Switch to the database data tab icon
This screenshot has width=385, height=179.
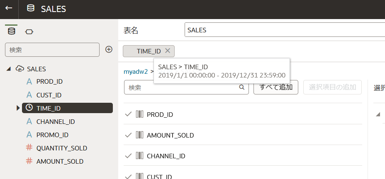coord(12,31)
